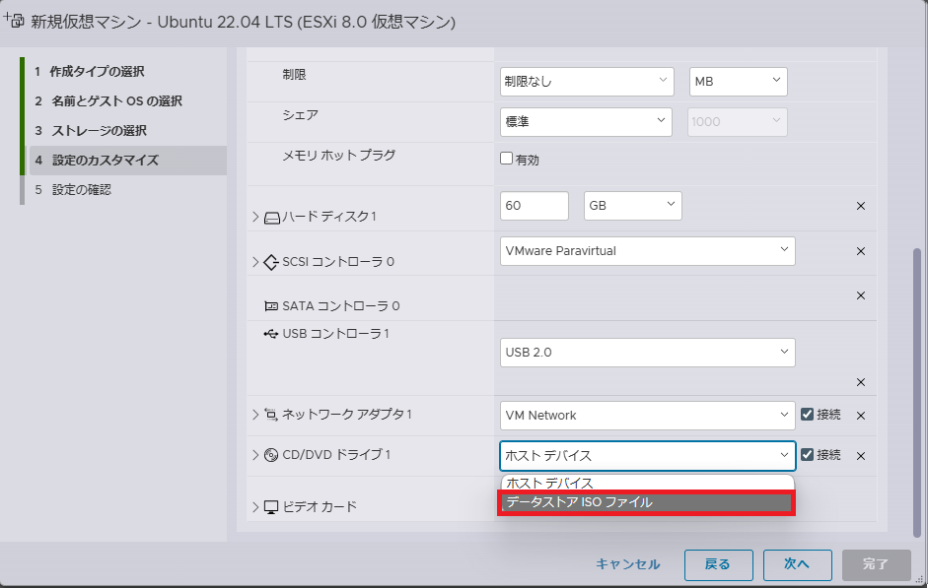
Task: Uncheck 接続 for ネットワーク アダプタ 1
Action: 807,415
